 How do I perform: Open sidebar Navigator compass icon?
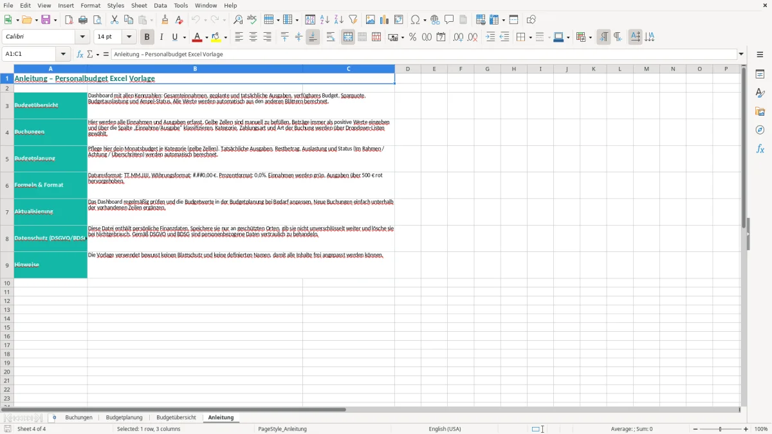pyautogui.click(x=760, y=131)
